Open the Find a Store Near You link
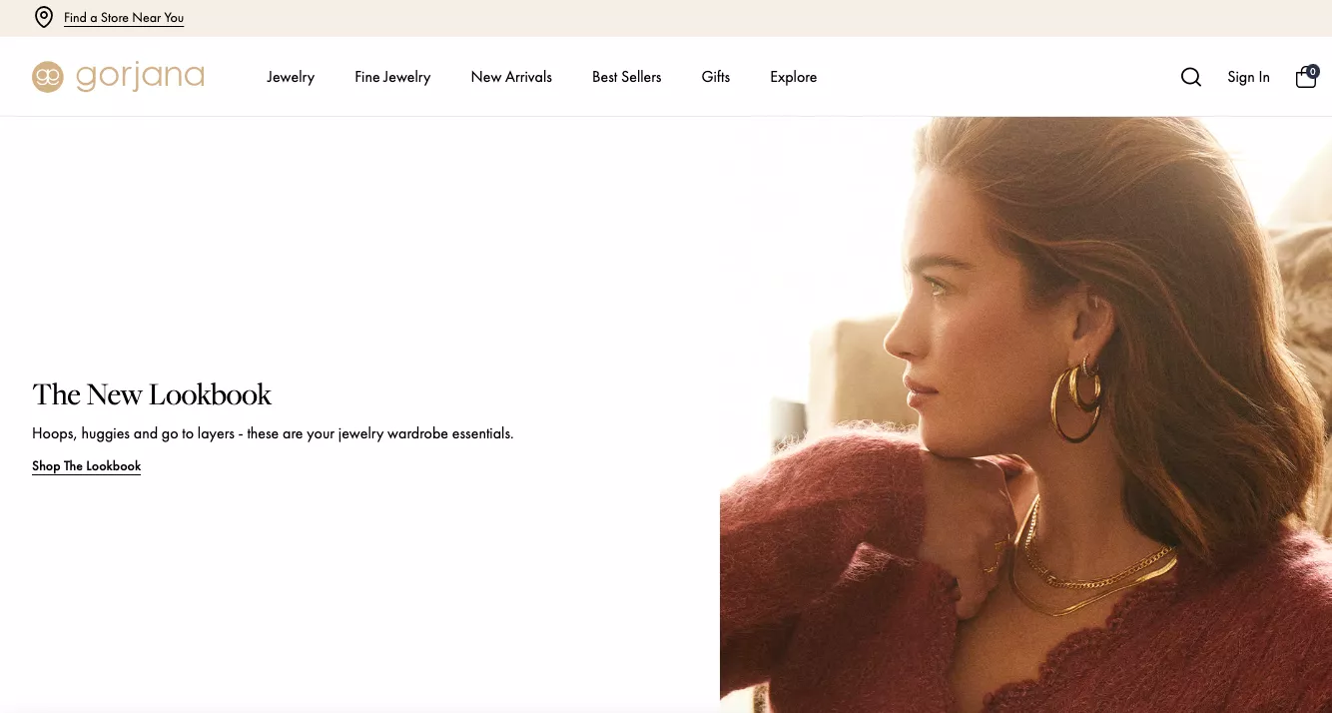Viewport: 1332px width, 713px height. click(124, 18)
